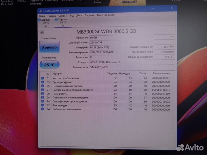Select the Часы работы row
Image resolution: width=207 pixels, height=155 pixels.
tap(105, 94)
